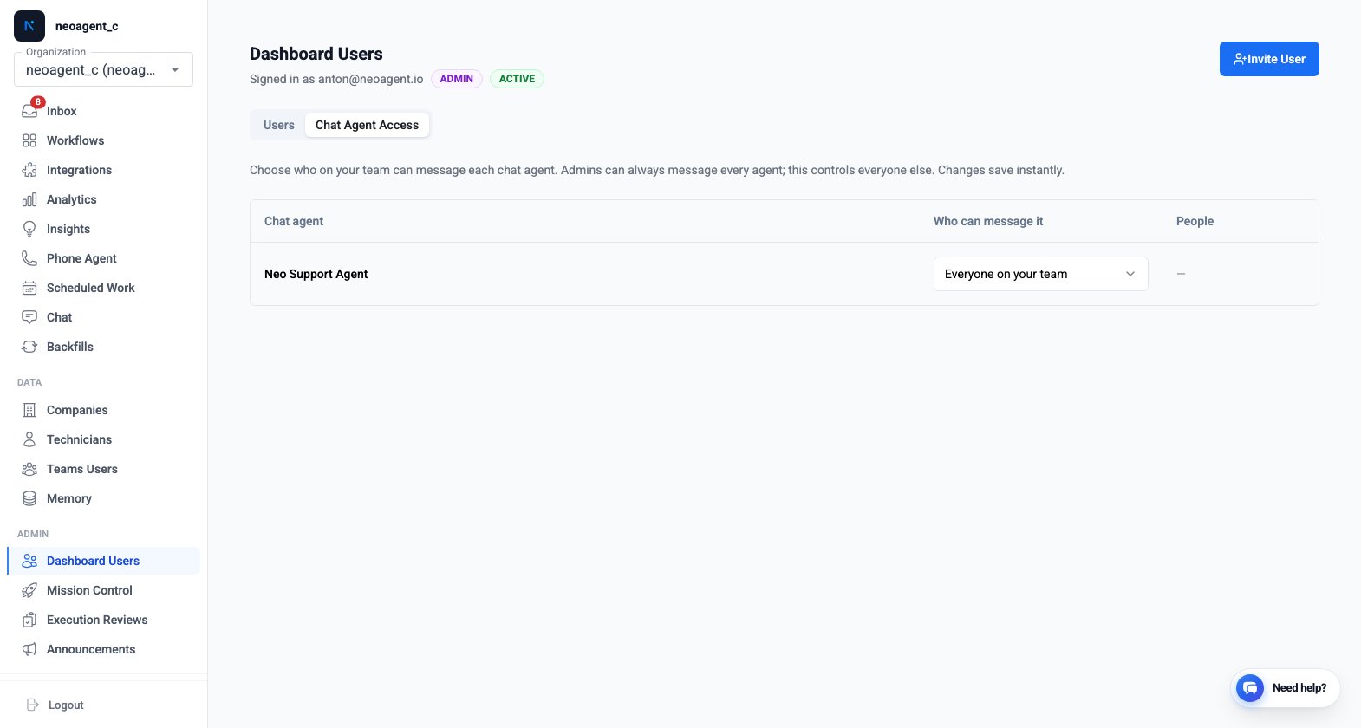The height and width of the screenshot is (728, 1361).
Task: Click the neoagent logo icon
Action: [x=29, y=26]
